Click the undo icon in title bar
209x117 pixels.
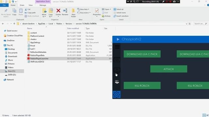(13, 2)
